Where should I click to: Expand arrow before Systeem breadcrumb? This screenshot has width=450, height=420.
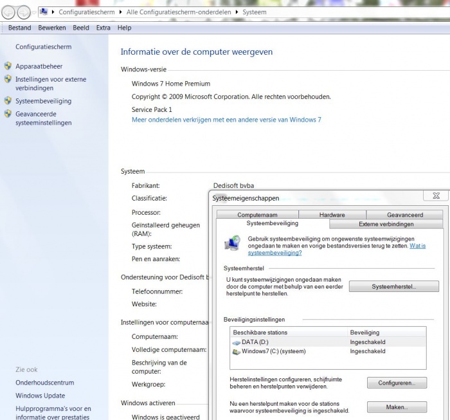(x=237, y=12)
